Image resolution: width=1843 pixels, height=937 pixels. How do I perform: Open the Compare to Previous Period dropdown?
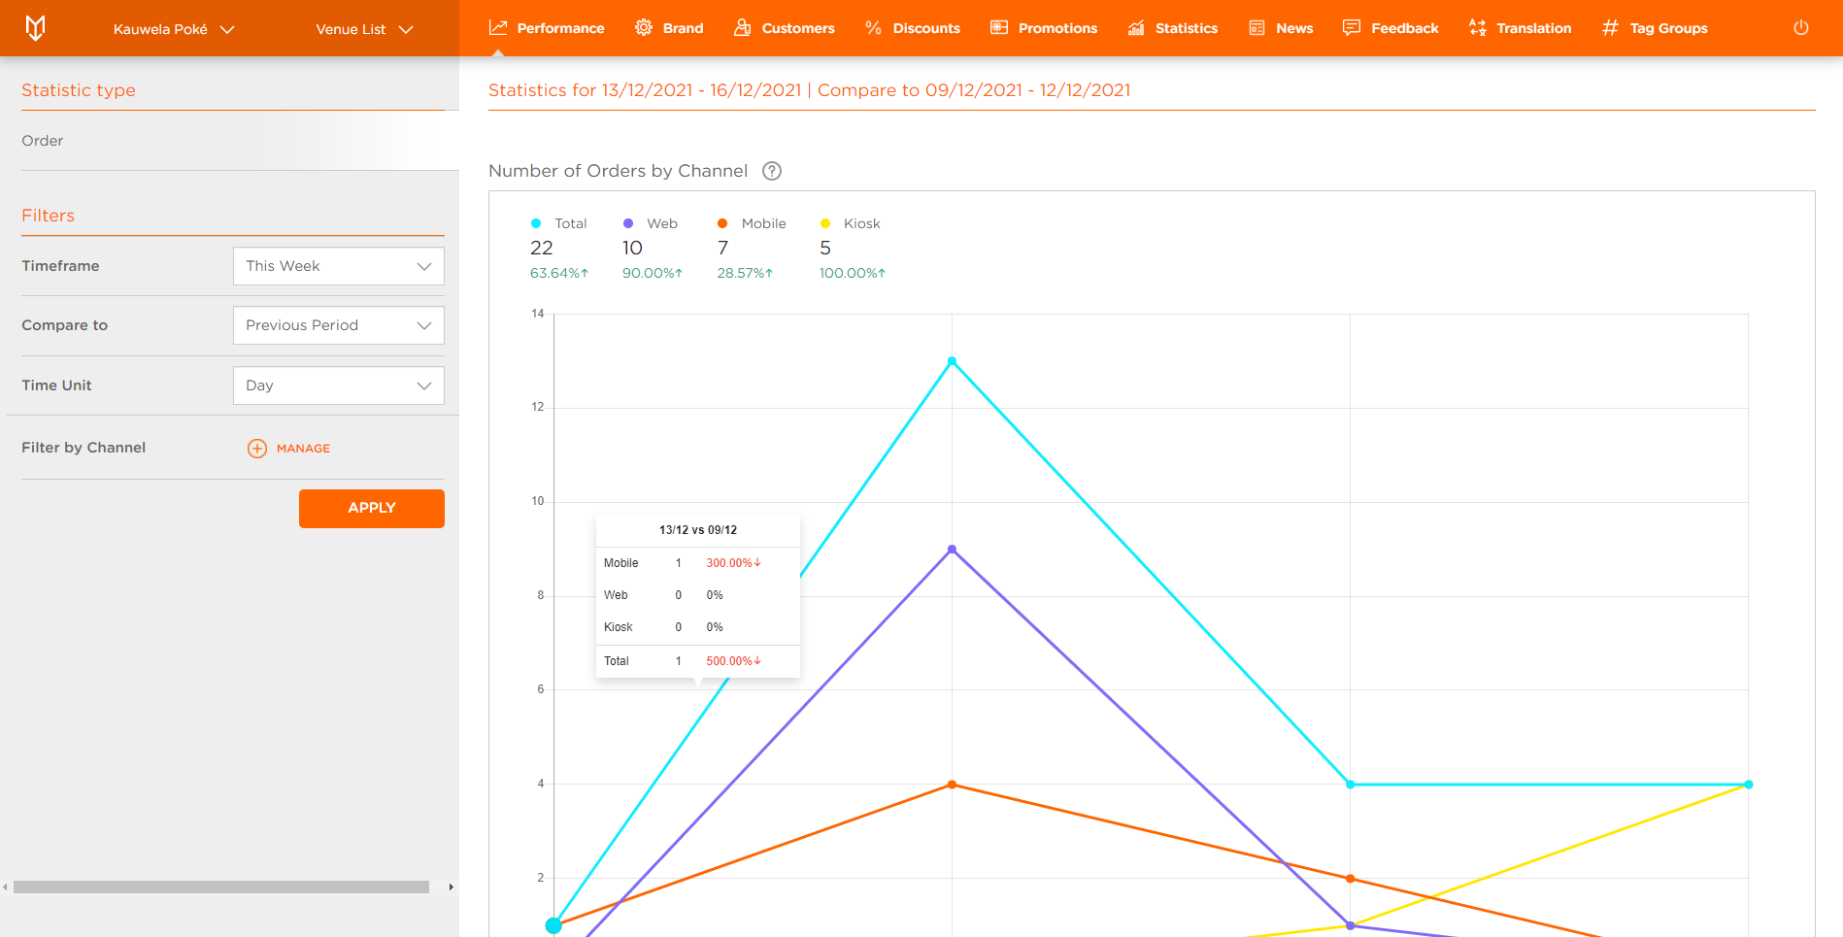tap(339, 325)
